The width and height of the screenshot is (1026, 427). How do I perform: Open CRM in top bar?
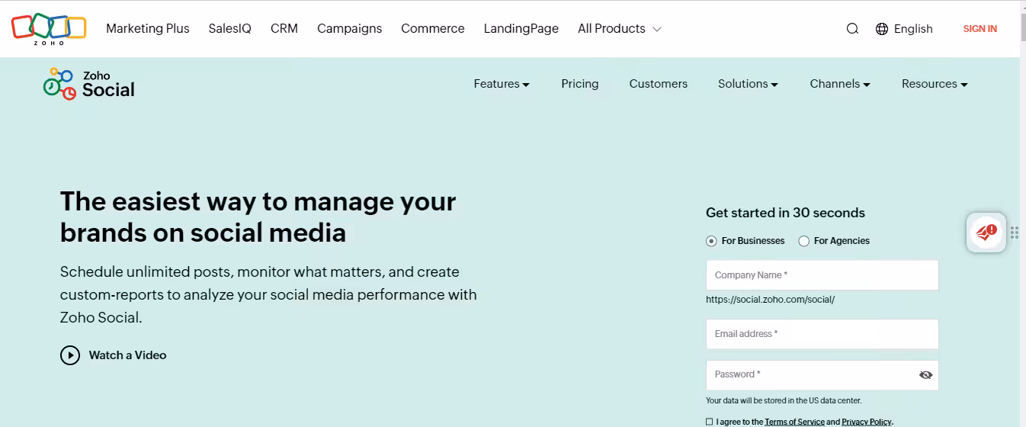click(284, 29)
